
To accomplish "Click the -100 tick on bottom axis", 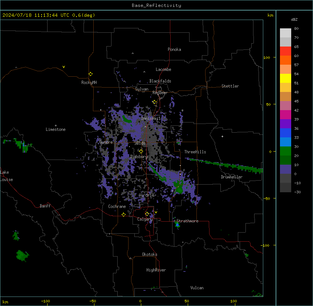I will [45, 301].
